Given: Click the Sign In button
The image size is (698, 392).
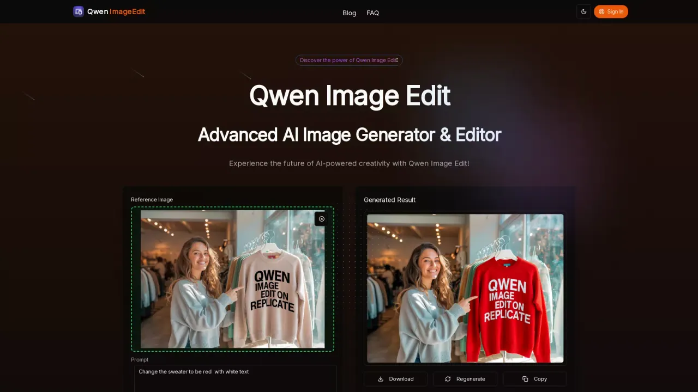Looking at the screenshot, I should pyautogui.click(x=611, y=11).
